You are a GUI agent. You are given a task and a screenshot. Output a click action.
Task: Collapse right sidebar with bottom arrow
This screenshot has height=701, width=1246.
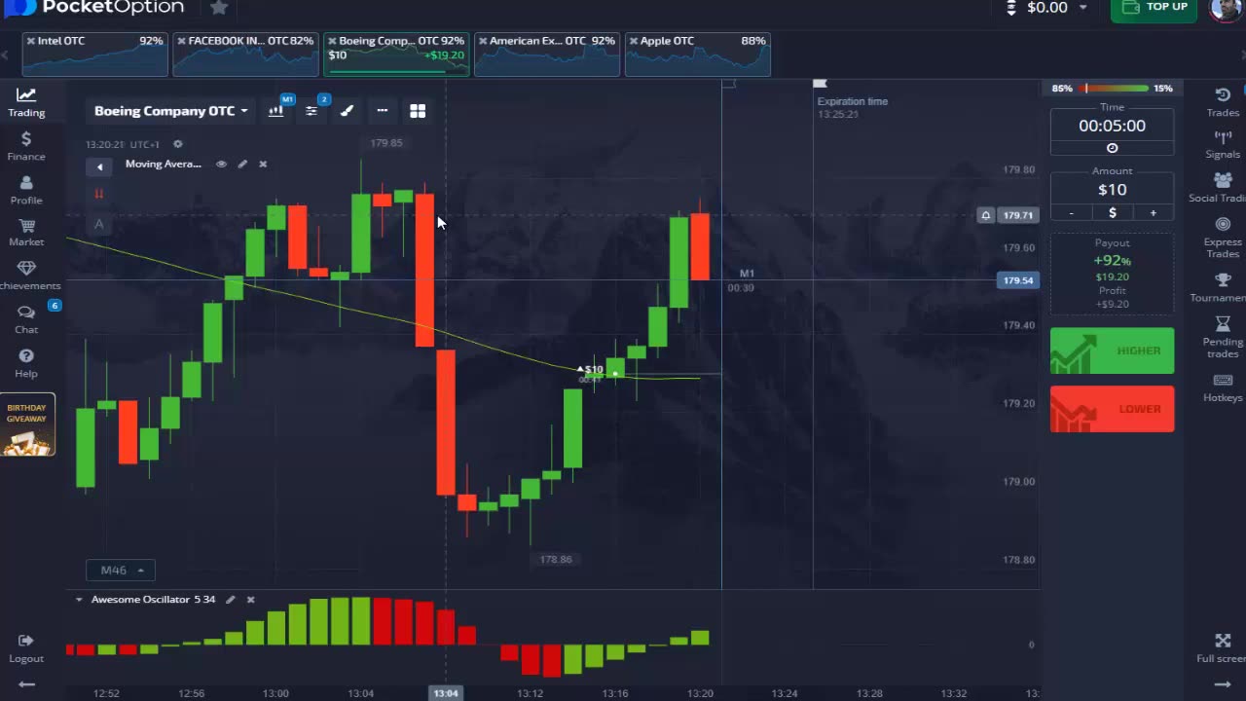[x=1223, y=684]
